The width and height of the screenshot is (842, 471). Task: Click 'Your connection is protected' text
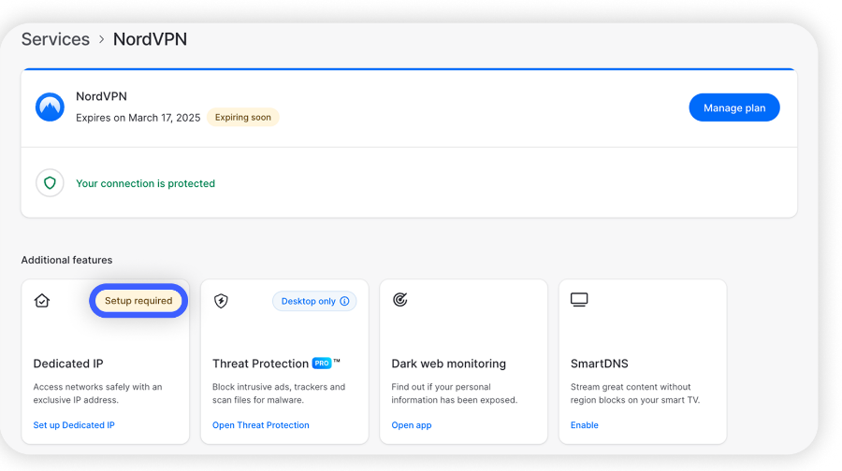pyautogui.click(x=145, y=183)
